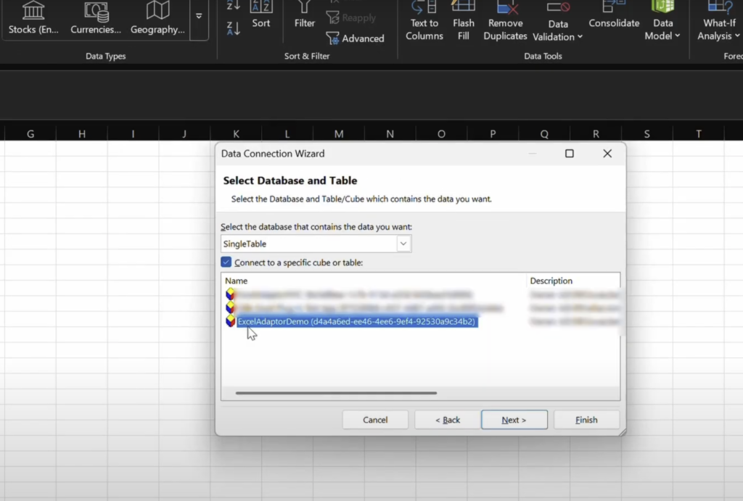Select the Stocks data type
The image size is (743, 501).
33,18
